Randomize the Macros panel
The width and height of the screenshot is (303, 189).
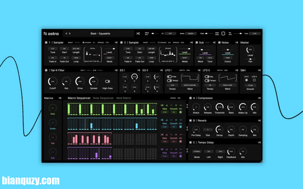[x=60, y=98]
